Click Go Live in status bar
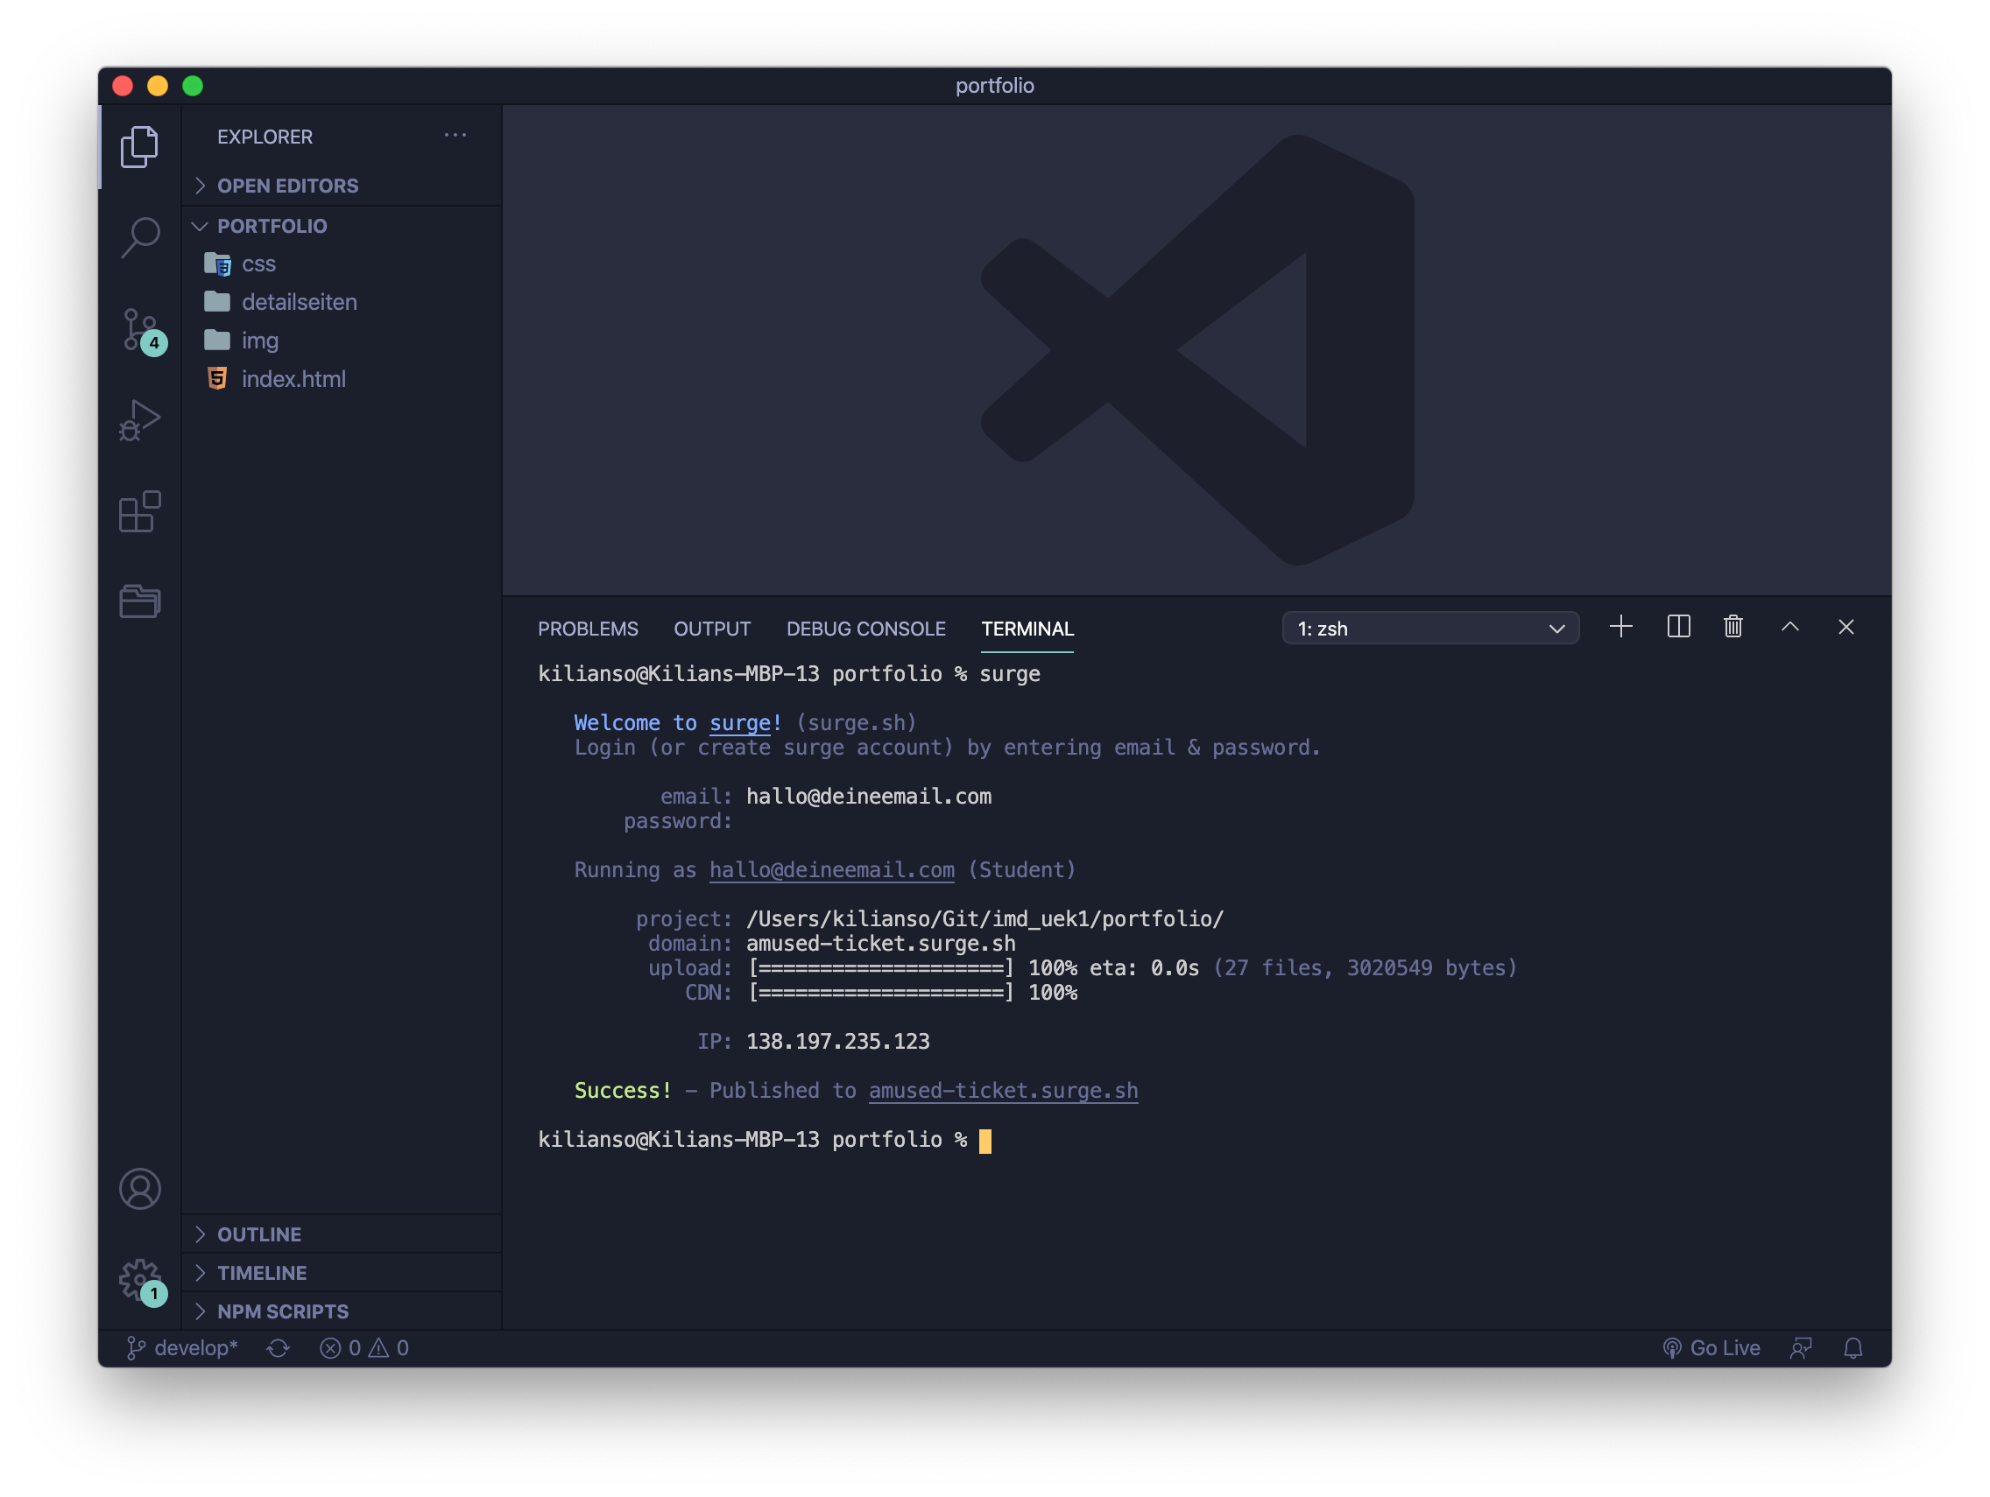Screen dimensions: 1990x1497 [x=1711, y=1348]
